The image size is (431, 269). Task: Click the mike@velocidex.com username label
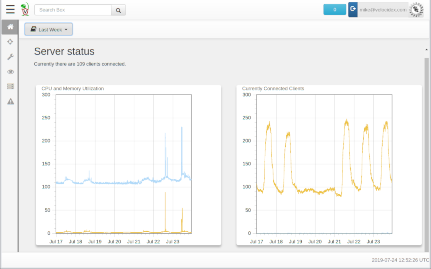(x=383, y=10)
